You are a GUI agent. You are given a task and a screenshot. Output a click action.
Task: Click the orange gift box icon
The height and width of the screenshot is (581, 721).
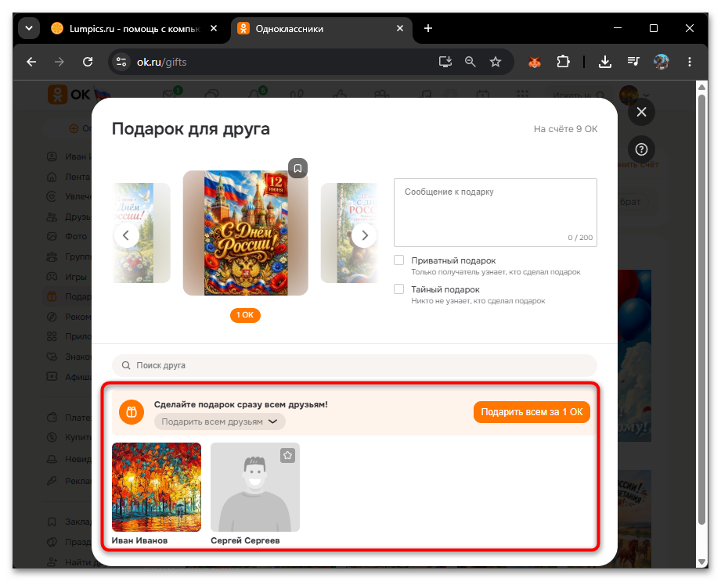click(132, 412)
